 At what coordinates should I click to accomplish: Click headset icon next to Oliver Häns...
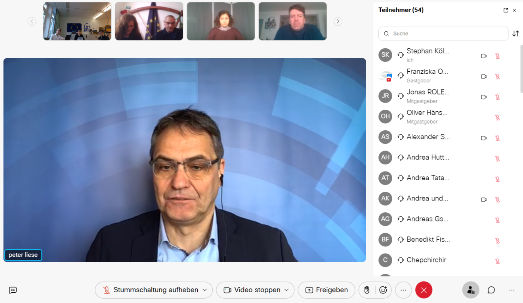pos(401,116)
